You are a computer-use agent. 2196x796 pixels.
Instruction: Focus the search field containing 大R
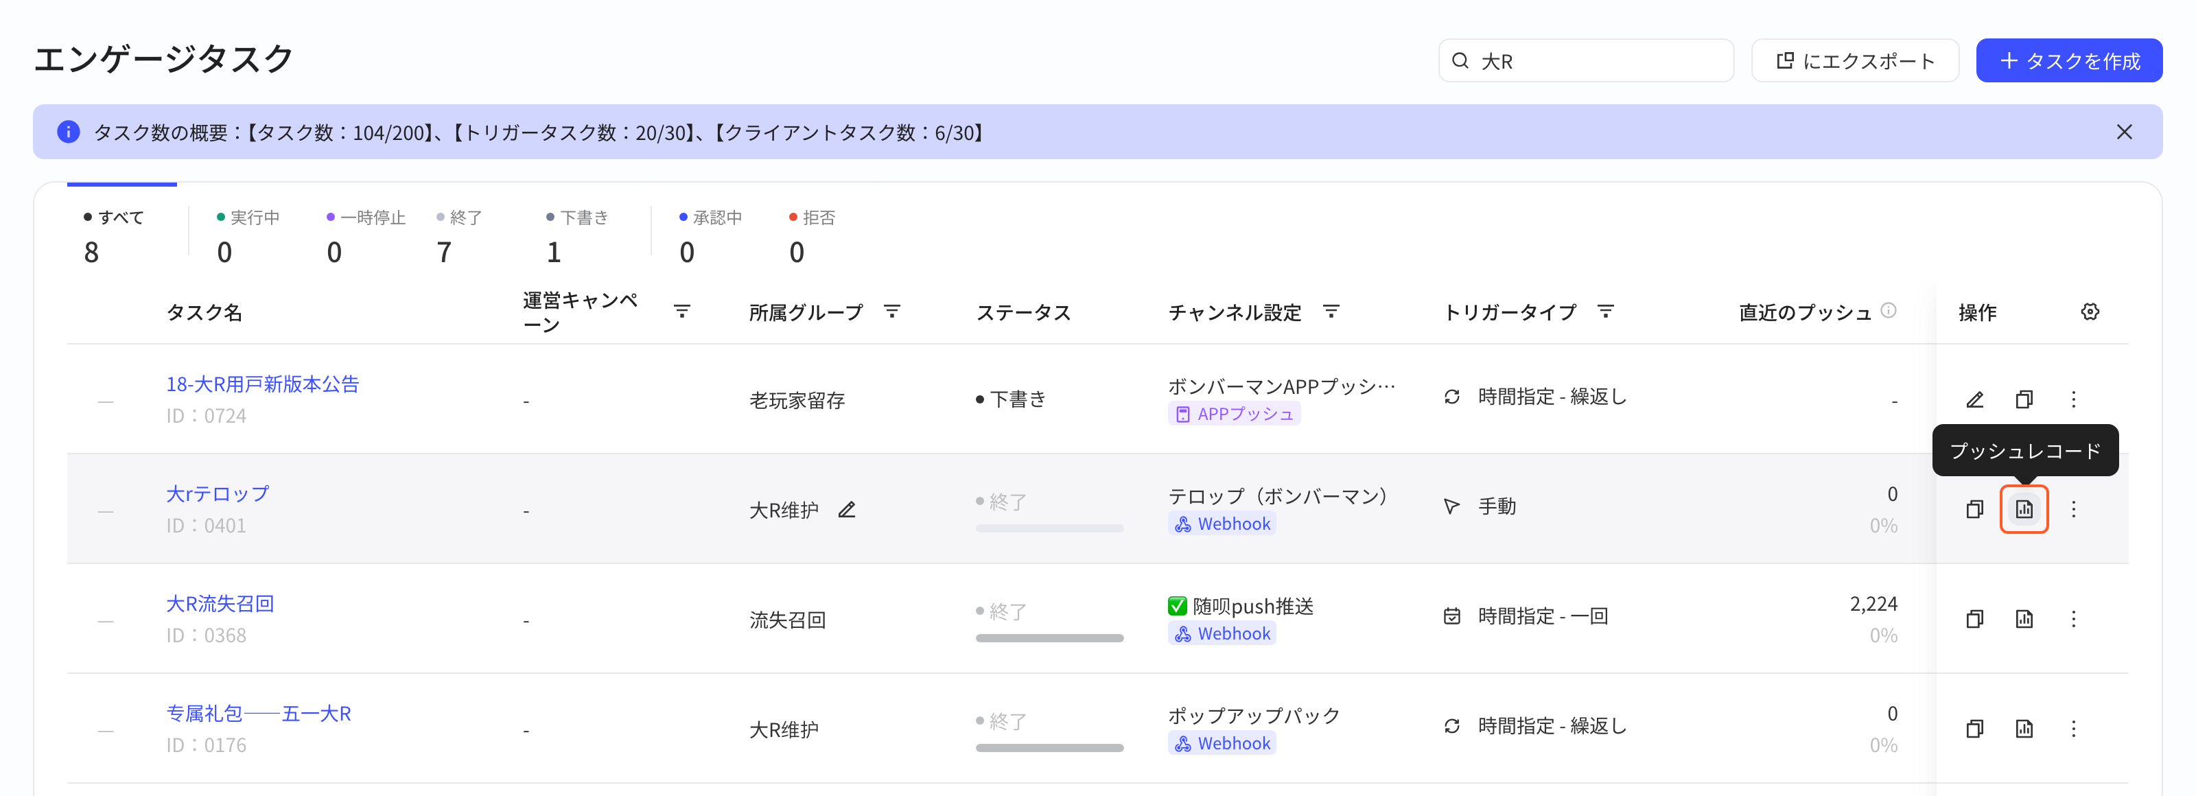[x=1586, y=60]
